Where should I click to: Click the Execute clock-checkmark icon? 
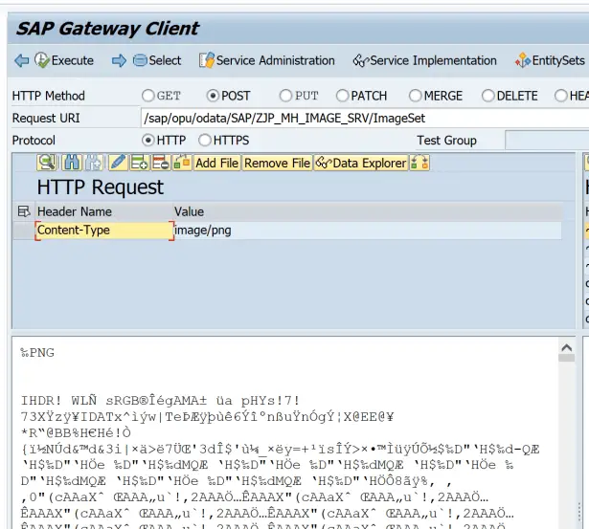pos(42,60)
